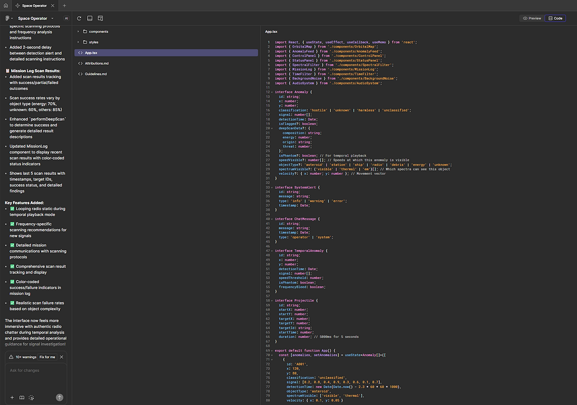Click the Mission Log Scan Results heading
Screen dimensions: 577x405
click(x=35, y=71)
